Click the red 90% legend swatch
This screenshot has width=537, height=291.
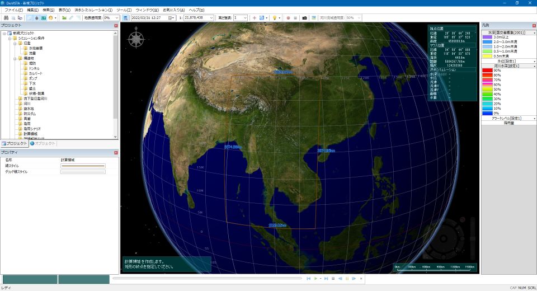[487, 71]
